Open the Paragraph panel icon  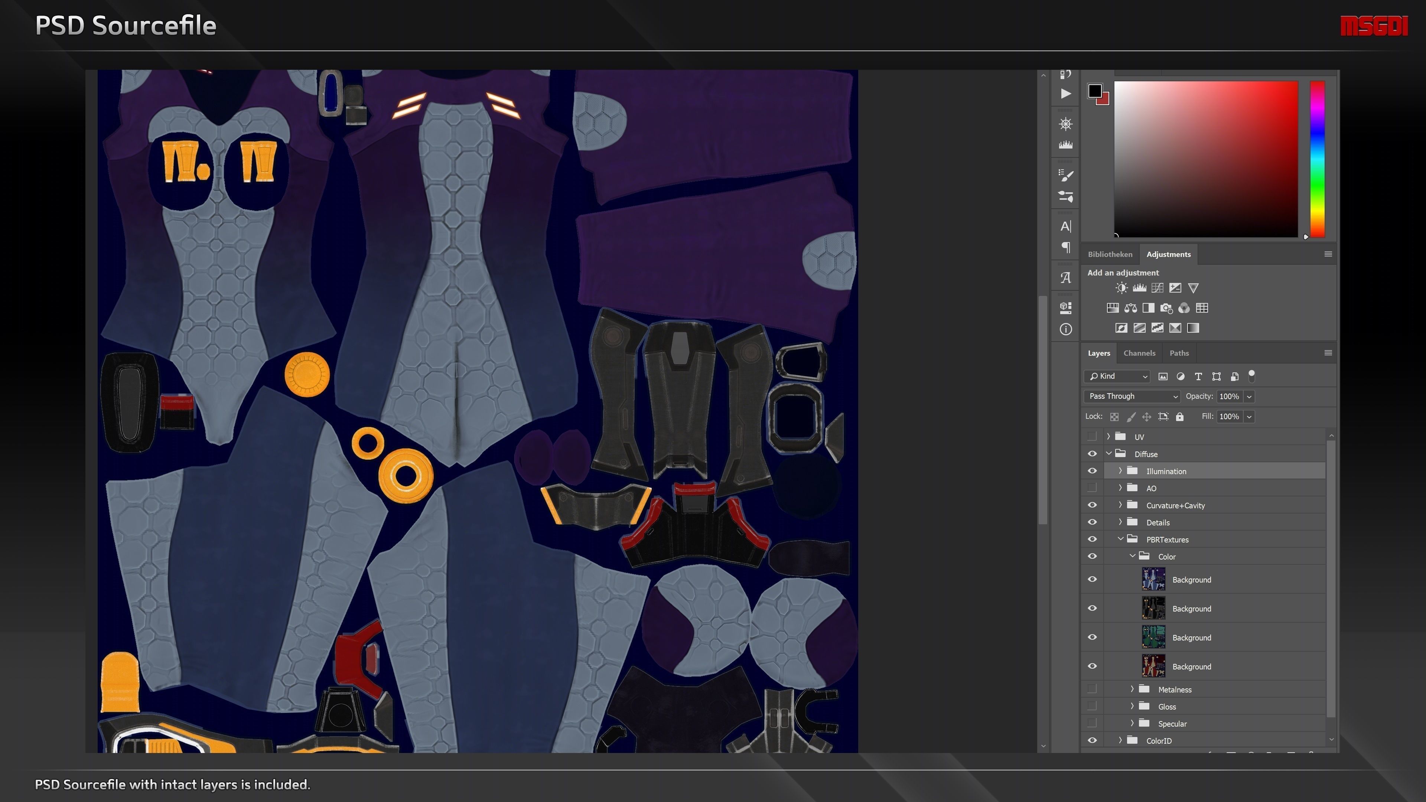click(1066, 247)
